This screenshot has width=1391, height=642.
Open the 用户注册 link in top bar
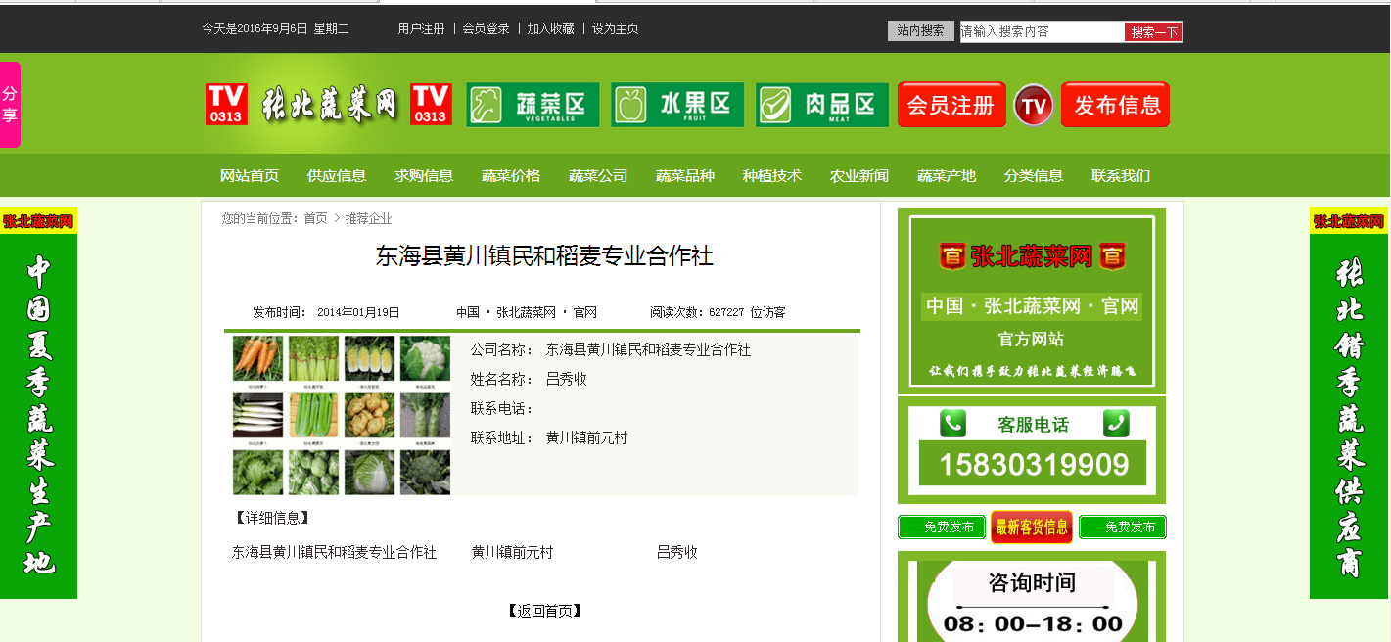click(421, 29)
